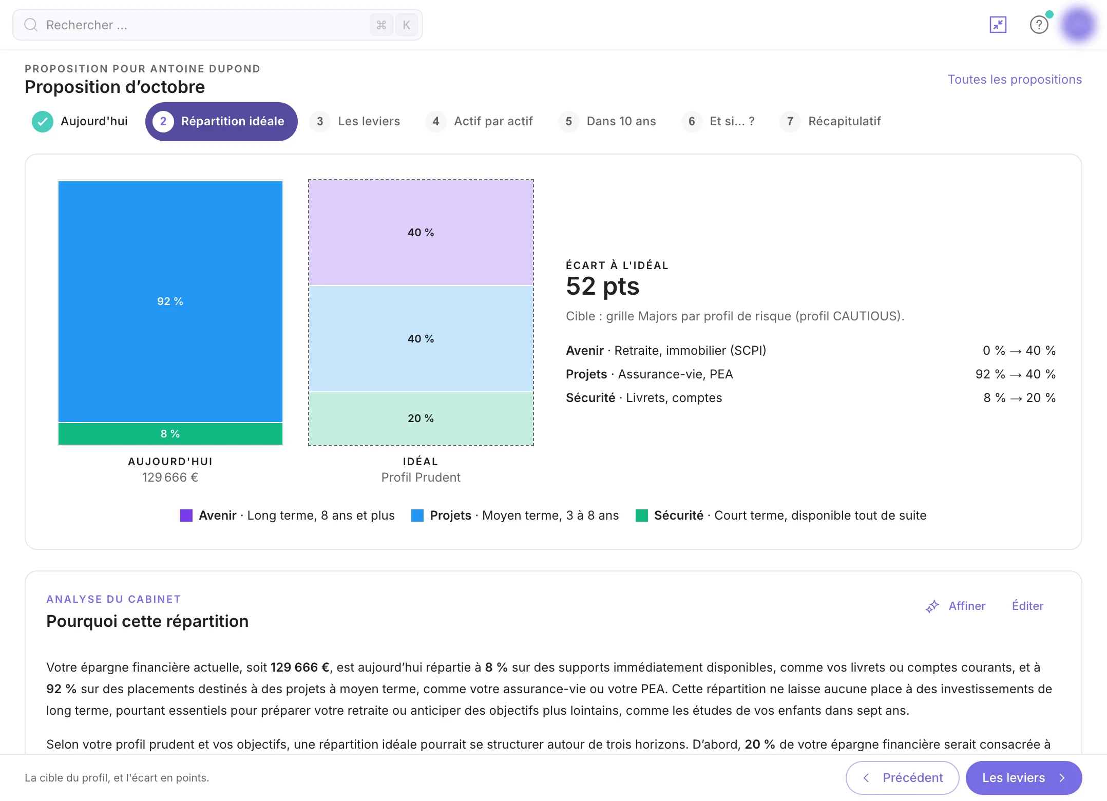Focus the Rechercher search field
The image size is (1107, 801).
(x=218, y=25)
